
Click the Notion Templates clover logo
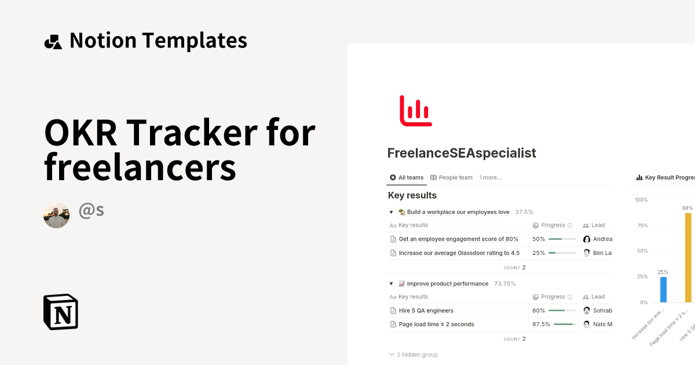[x=53, y=40]
